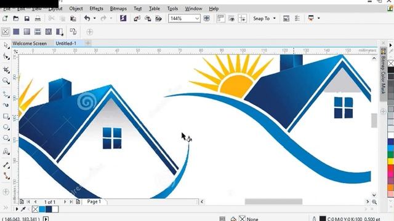Select the Uniform fill button
The width and height of the screenshot is (394, 221).
pos(16,31)
